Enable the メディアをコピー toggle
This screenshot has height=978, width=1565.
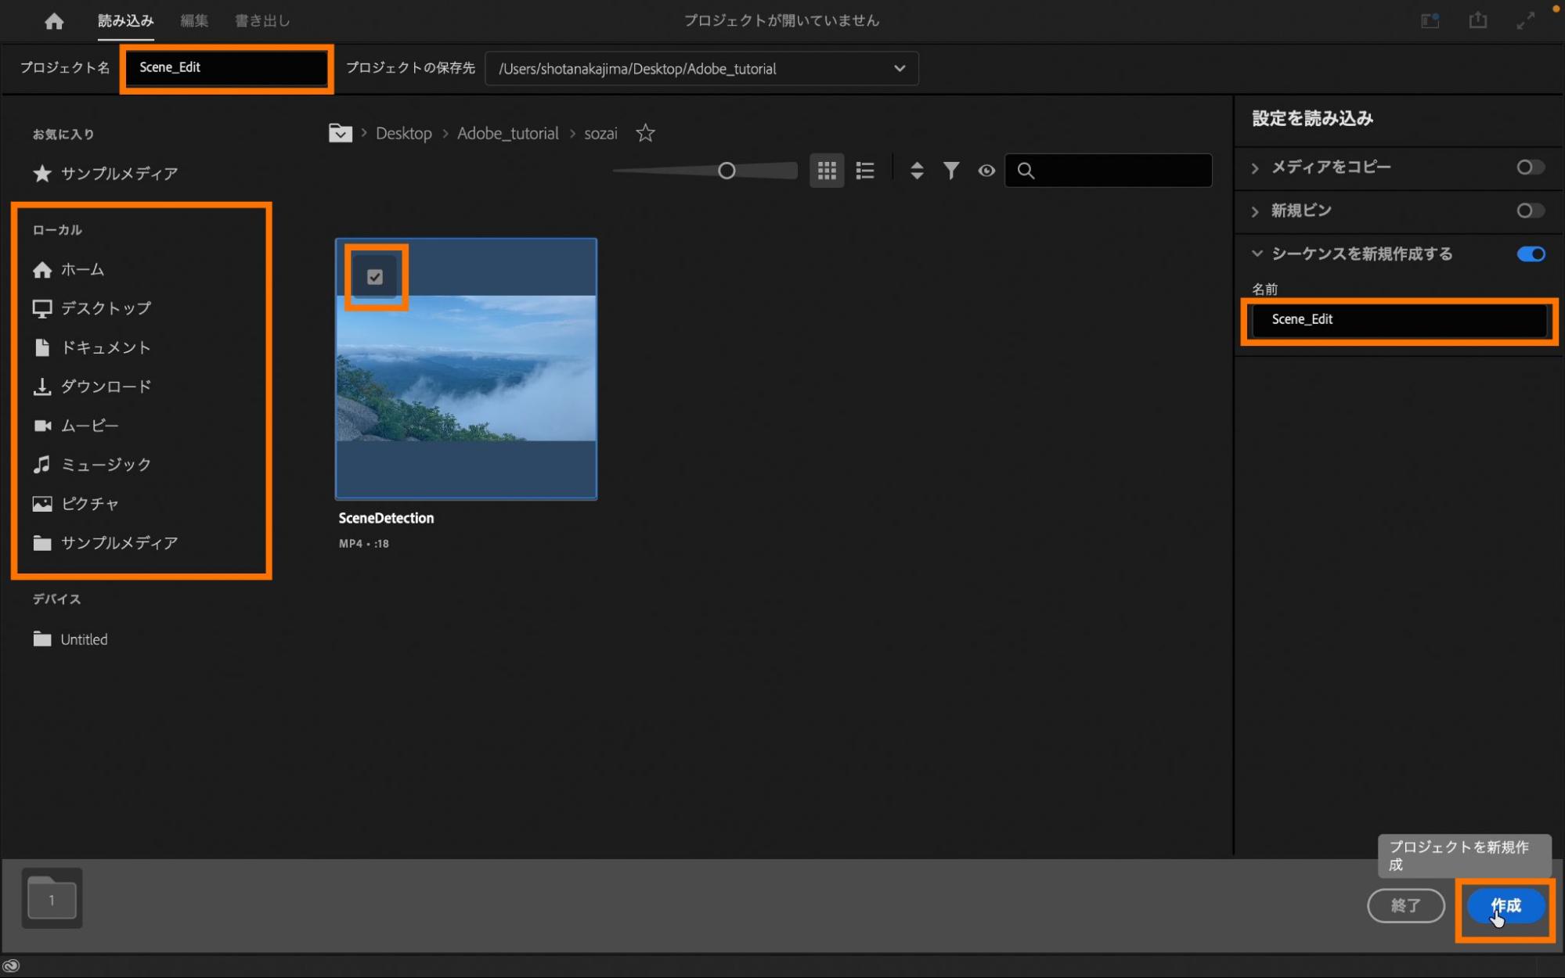coord(1530,167)
